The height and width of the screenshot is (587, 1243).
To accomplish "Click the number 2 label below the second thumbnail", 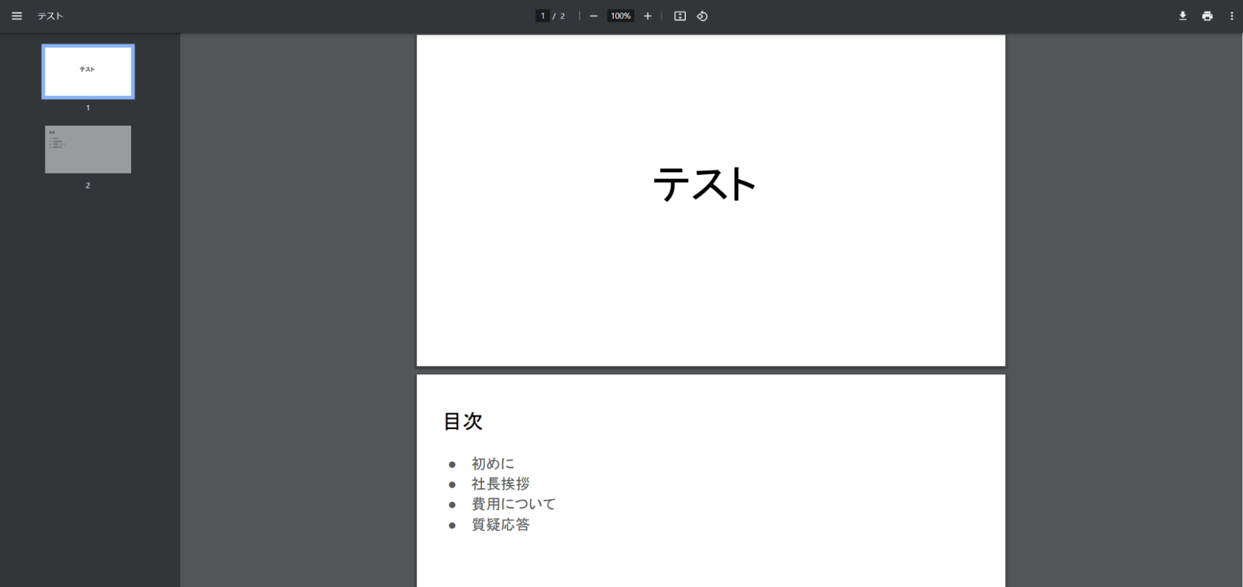I will (88, 185).
